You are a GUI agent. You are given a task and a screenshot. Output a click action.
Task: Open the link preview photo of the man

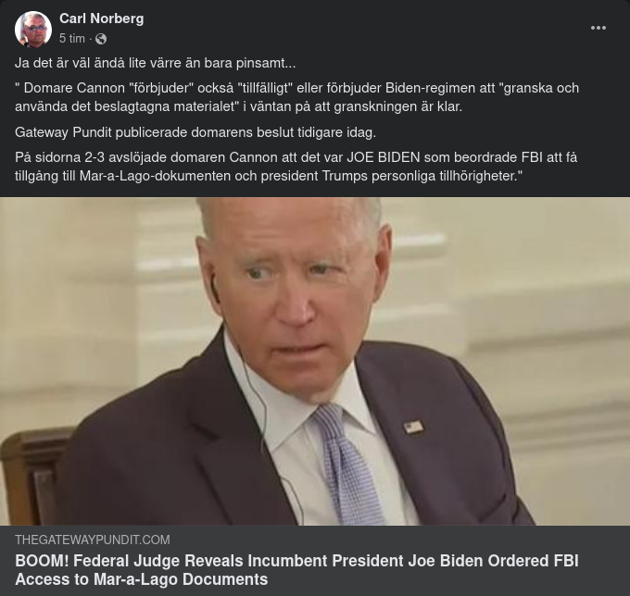(315, 361)
